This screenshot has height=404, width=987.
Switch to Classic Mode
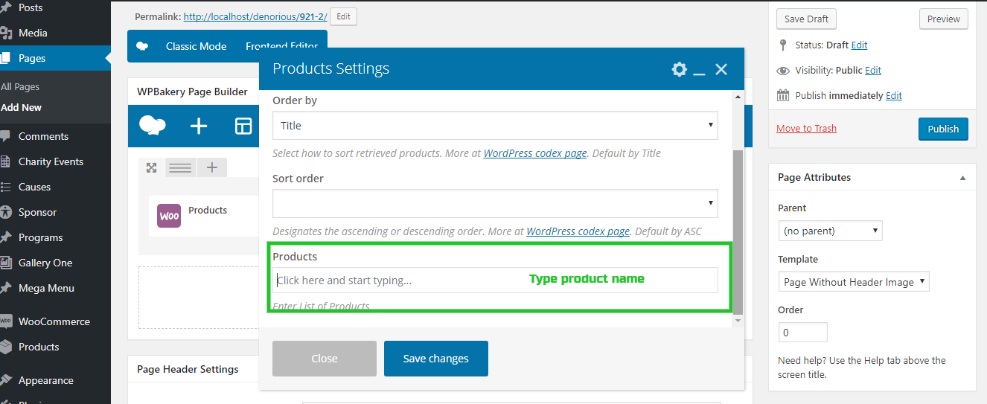point(196,46)
